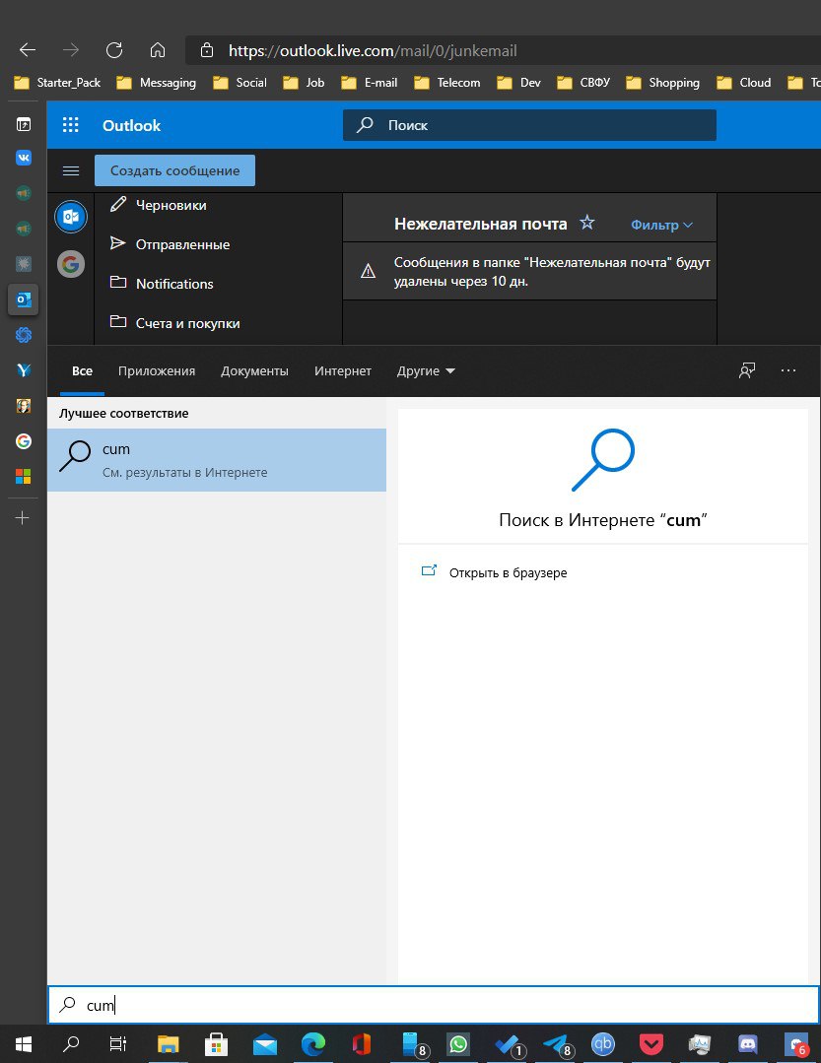Open Office app from taskbar
821x1063 pixels.
362,1044
